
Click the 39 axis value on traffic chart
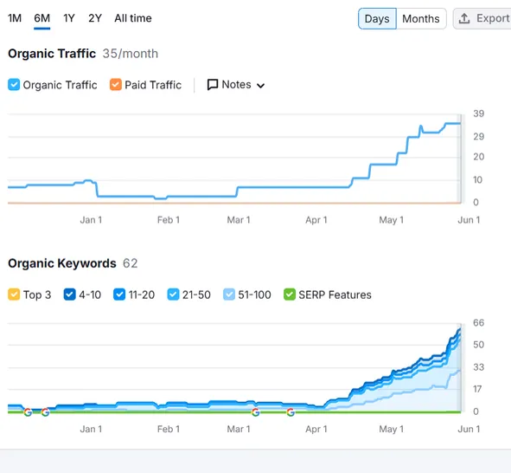479,113
